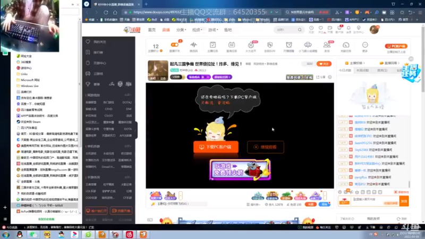Click the orange 关注 follow button
Screen dimensions: 425x239
tap(324, 64)
